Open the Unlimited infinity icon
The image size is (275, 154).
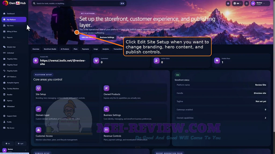4,53
